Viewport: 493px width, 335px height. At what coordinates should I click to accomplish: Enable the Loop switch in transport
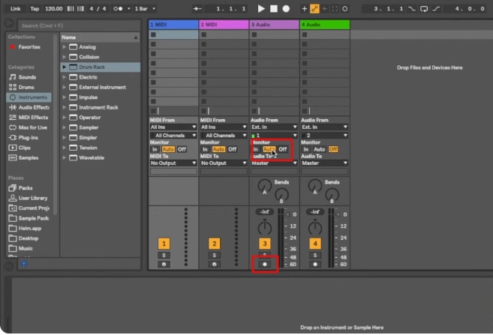(424, 9)
